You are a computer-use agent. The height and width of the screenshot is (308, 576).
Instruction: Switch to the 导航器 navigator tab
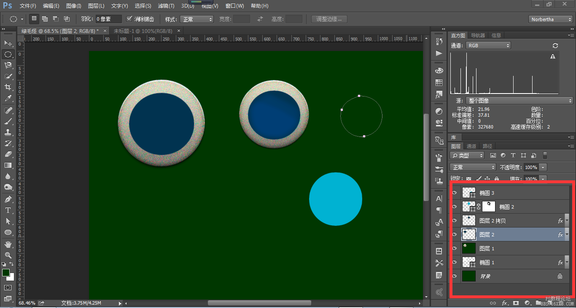coord(478,35)
